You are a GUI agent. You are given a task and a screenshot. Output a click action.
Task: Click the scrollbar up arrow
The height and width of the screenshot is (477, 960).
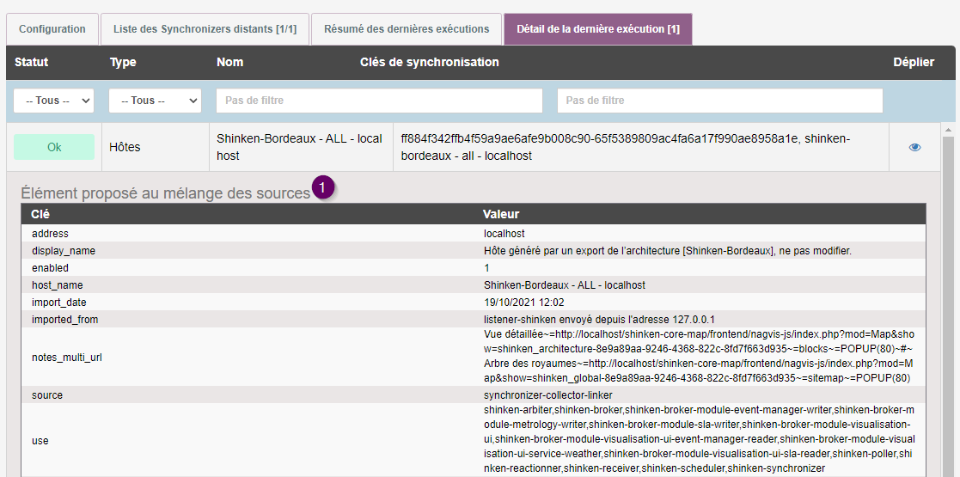pyautogui.click(x=948, y=131)
